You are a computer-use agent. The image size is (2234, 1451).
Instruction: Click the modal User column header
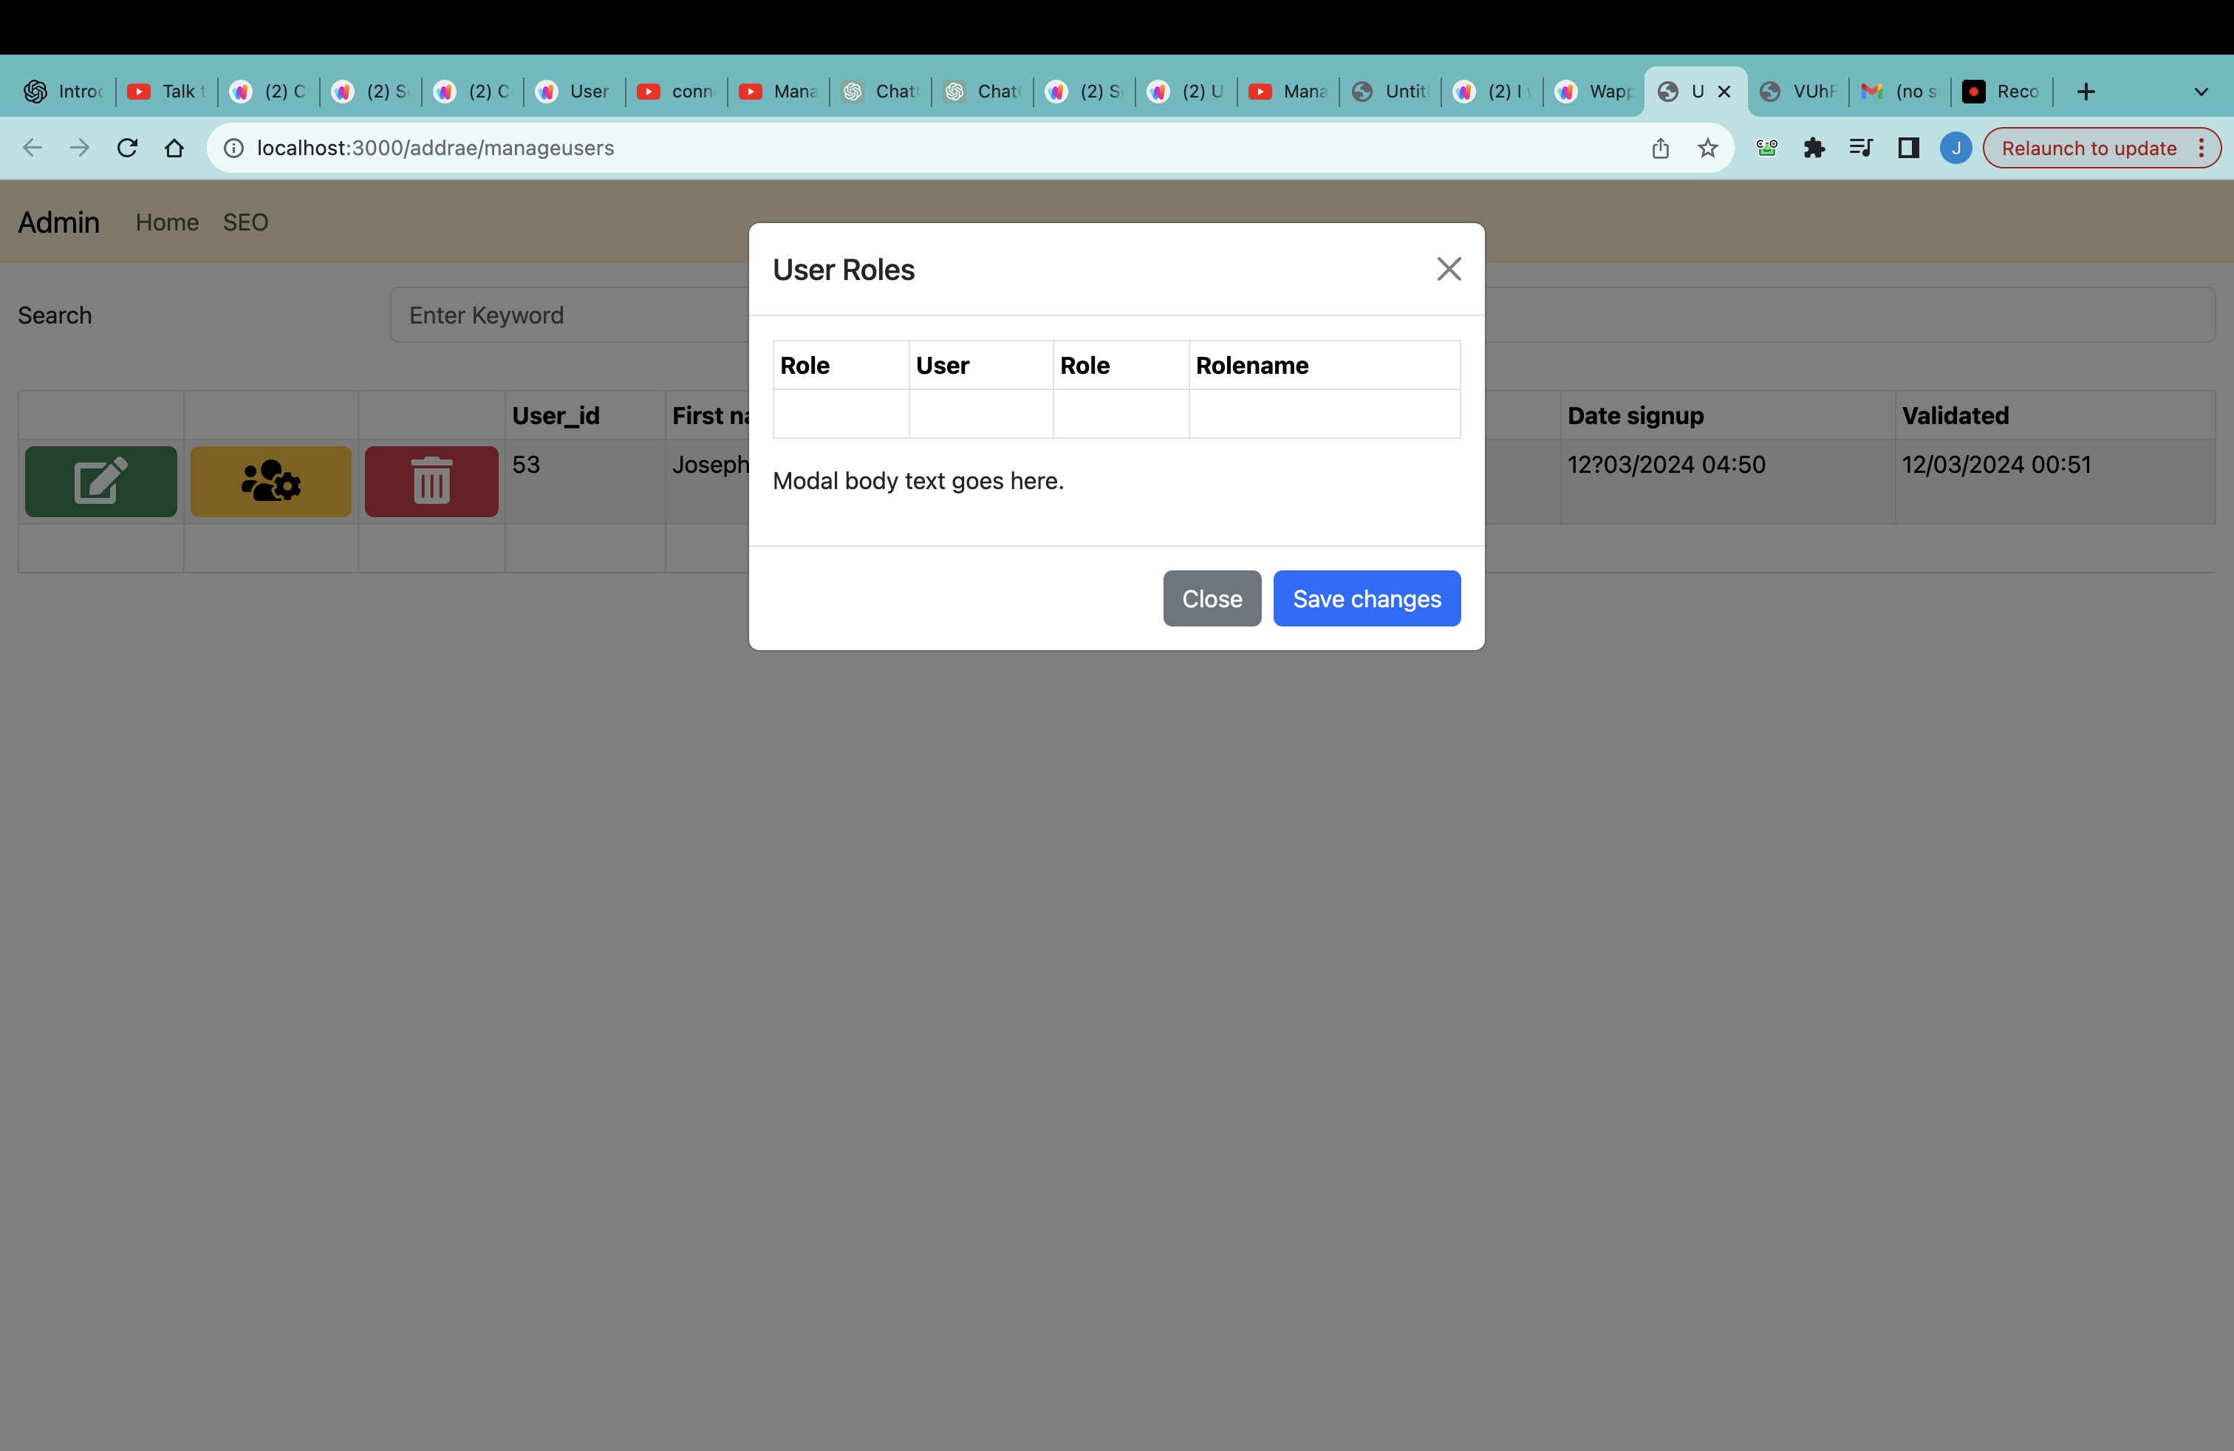pyautogui.click(x=980, y=365)
